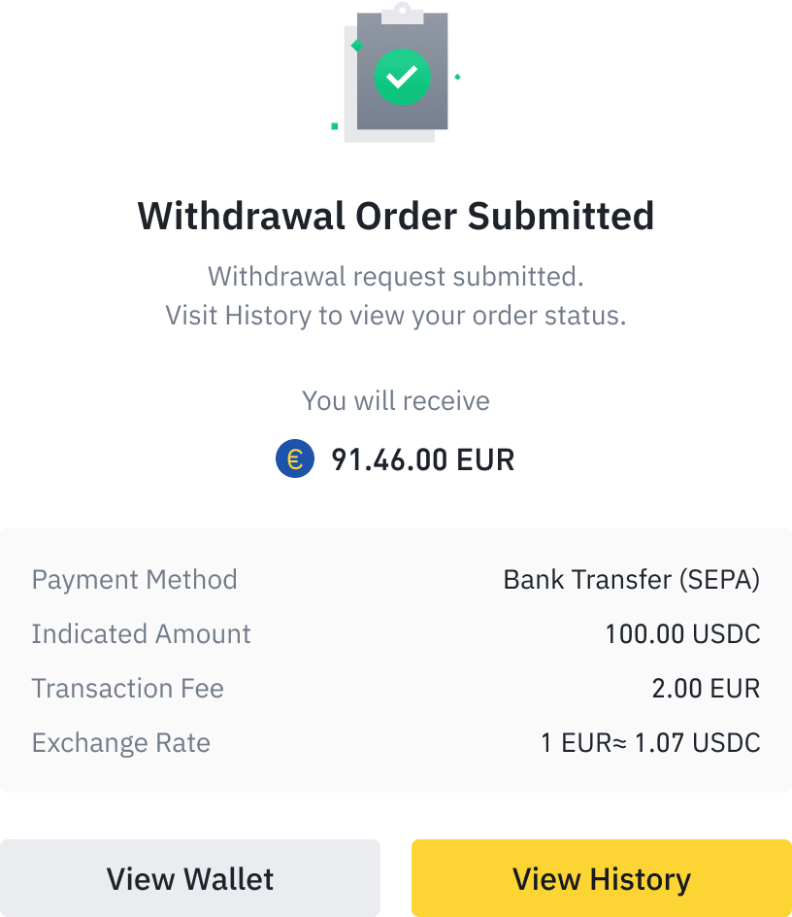Click the clipboard clip at the top
The height and width of the screenshot is (917, 792).
403,13
